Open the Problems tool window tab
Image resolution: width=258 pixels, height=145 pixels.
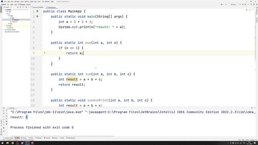pos(39,138)
